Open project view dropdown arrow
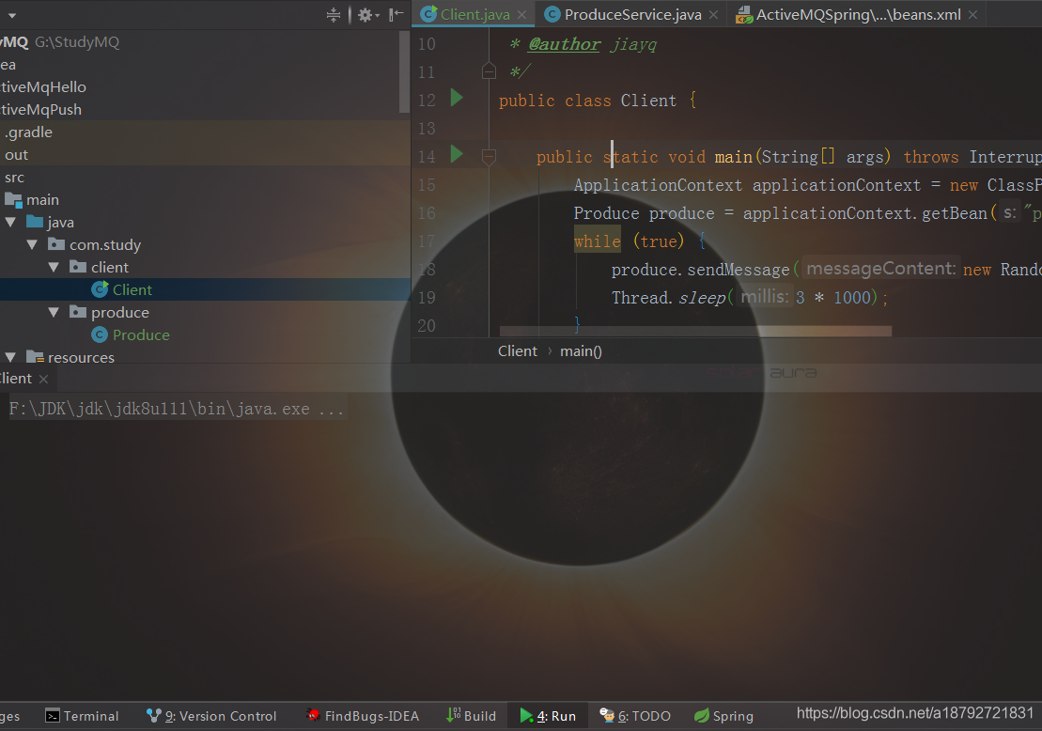 [x=12, y=15]
